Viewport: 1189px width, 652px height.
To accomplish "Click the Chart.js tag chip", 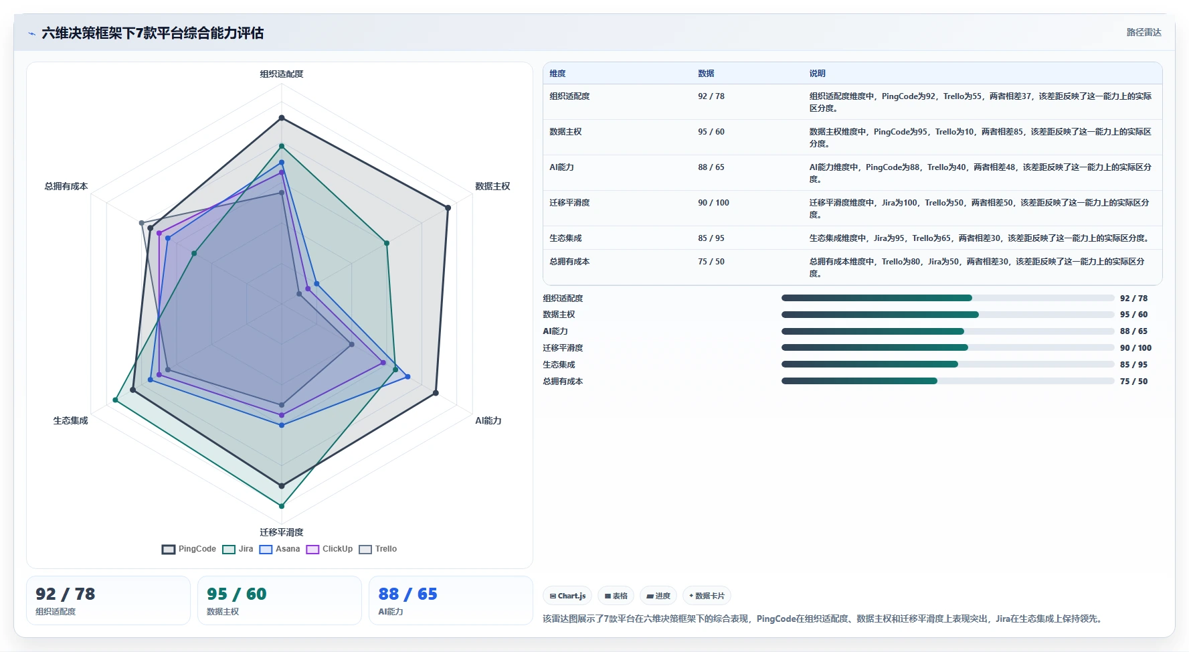I will point(567,596).
